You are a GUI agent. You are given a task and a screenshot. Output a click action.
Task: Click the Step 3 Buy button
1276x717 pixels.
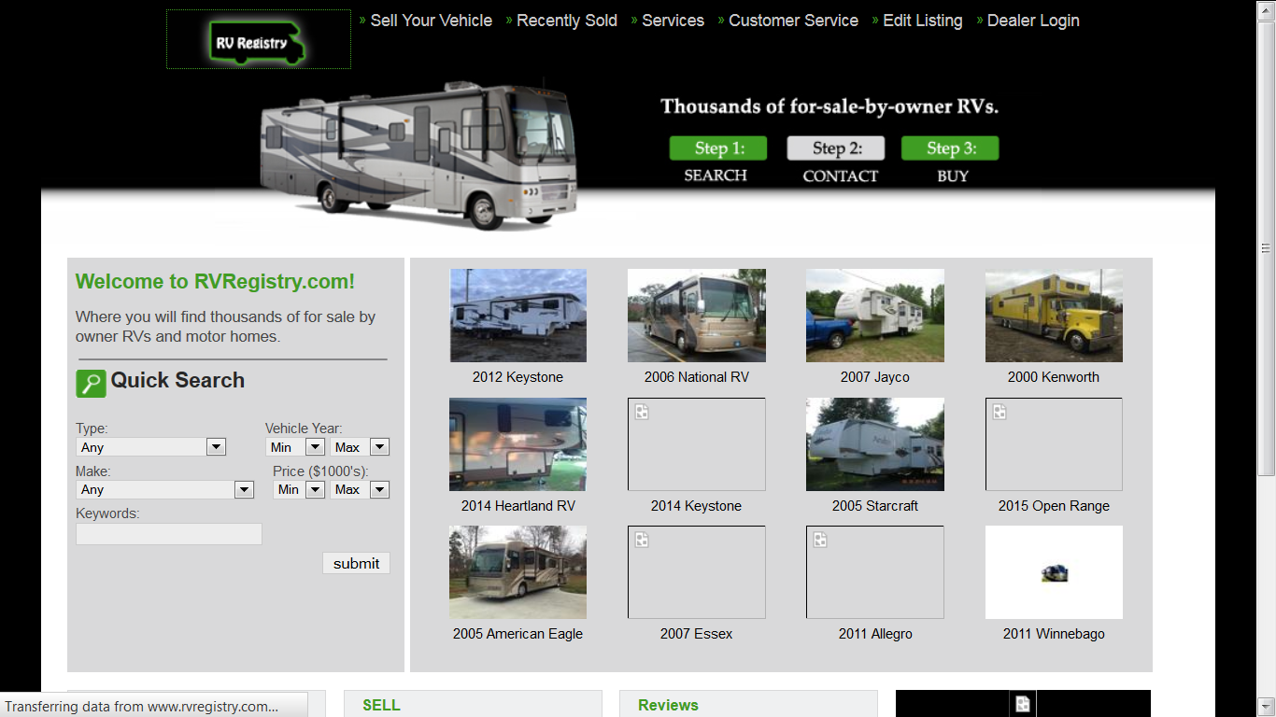950,148
